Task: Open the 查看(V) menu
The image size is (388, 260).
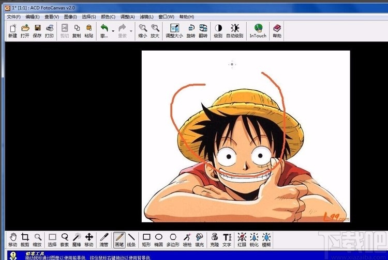Action: click(x=52, y=17)
